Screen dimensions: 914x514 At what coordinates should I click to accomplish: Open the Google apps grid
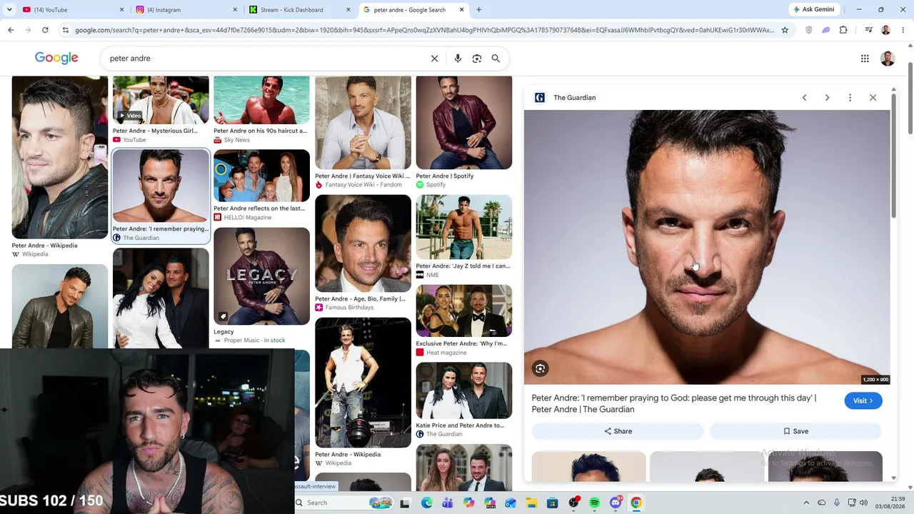point(865,59)
